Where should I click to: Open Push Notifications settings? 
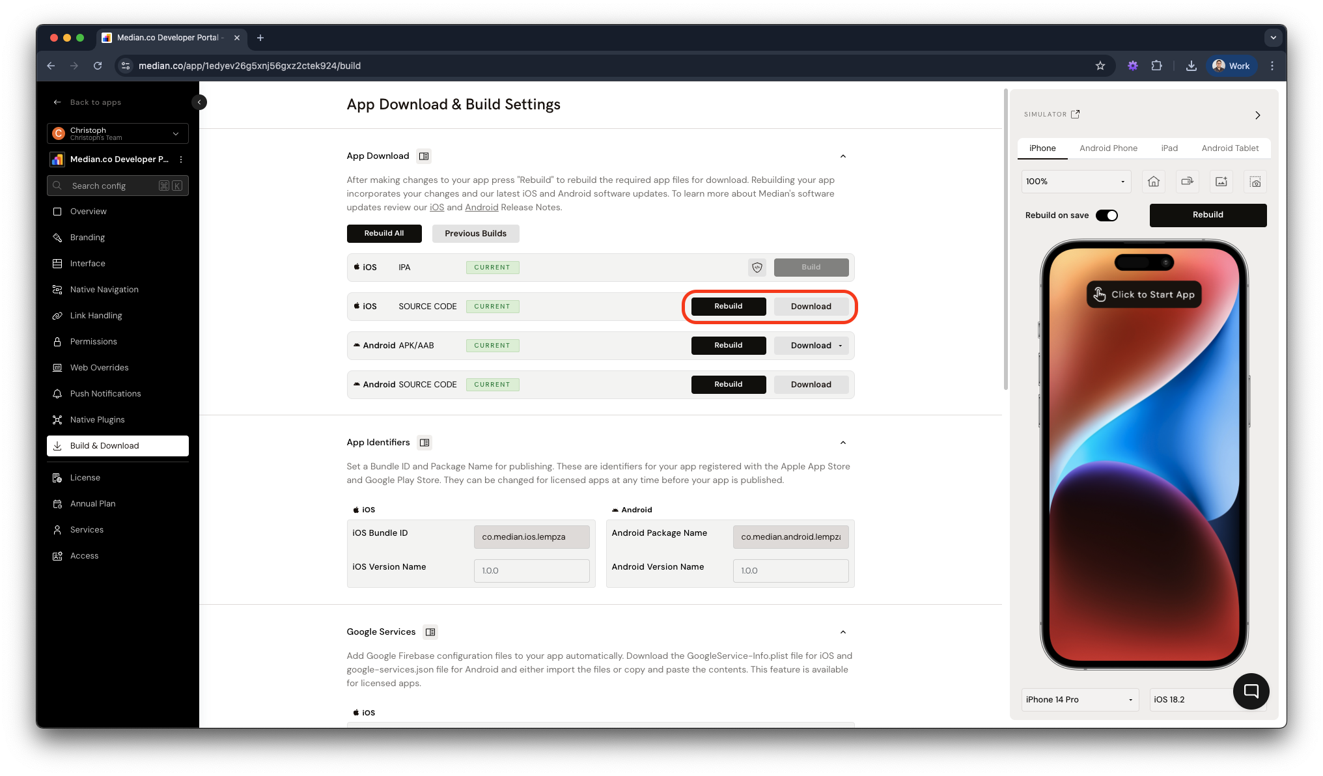(117, 394)
